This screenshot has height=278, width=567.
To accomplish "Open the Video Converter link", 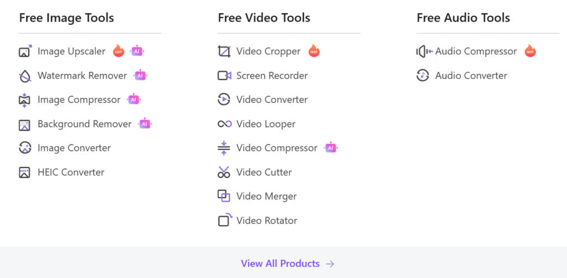I will point(272,100).
